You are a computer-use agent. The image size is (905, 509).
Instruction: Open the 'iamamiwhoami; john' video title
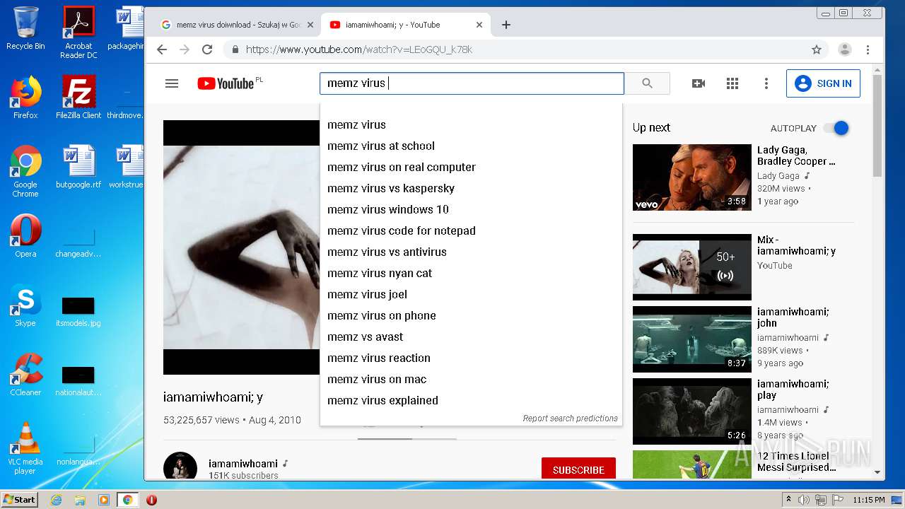pos(793,317)
